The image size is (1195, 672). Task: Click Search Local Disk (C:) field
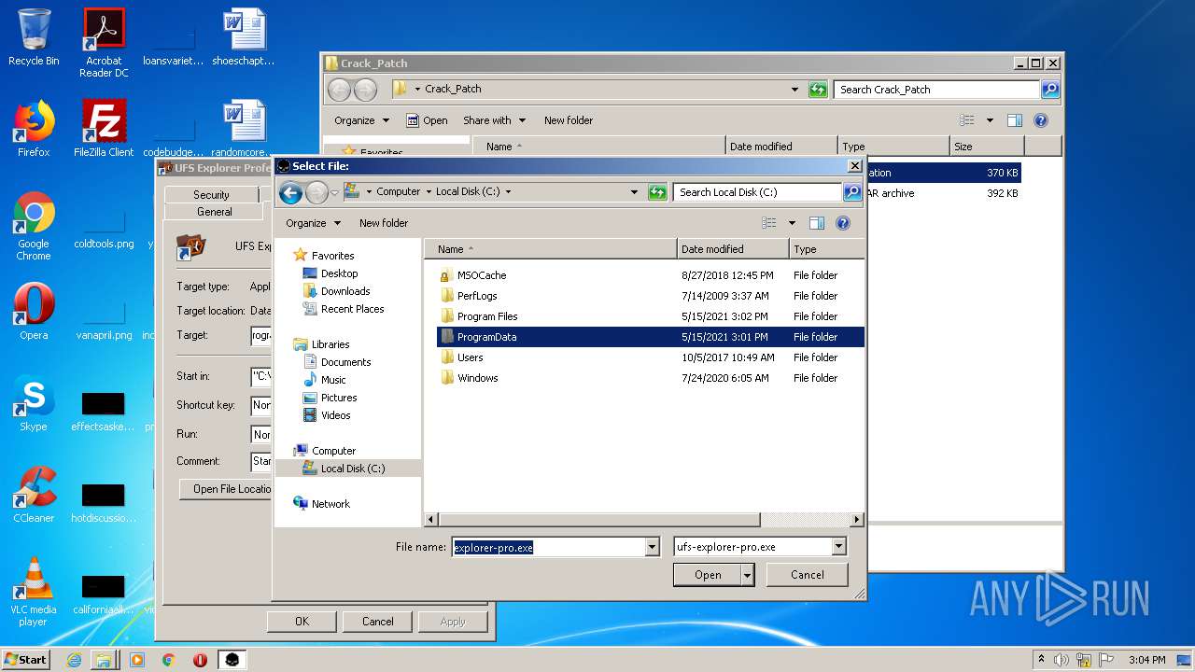click(x=757, y=192)
